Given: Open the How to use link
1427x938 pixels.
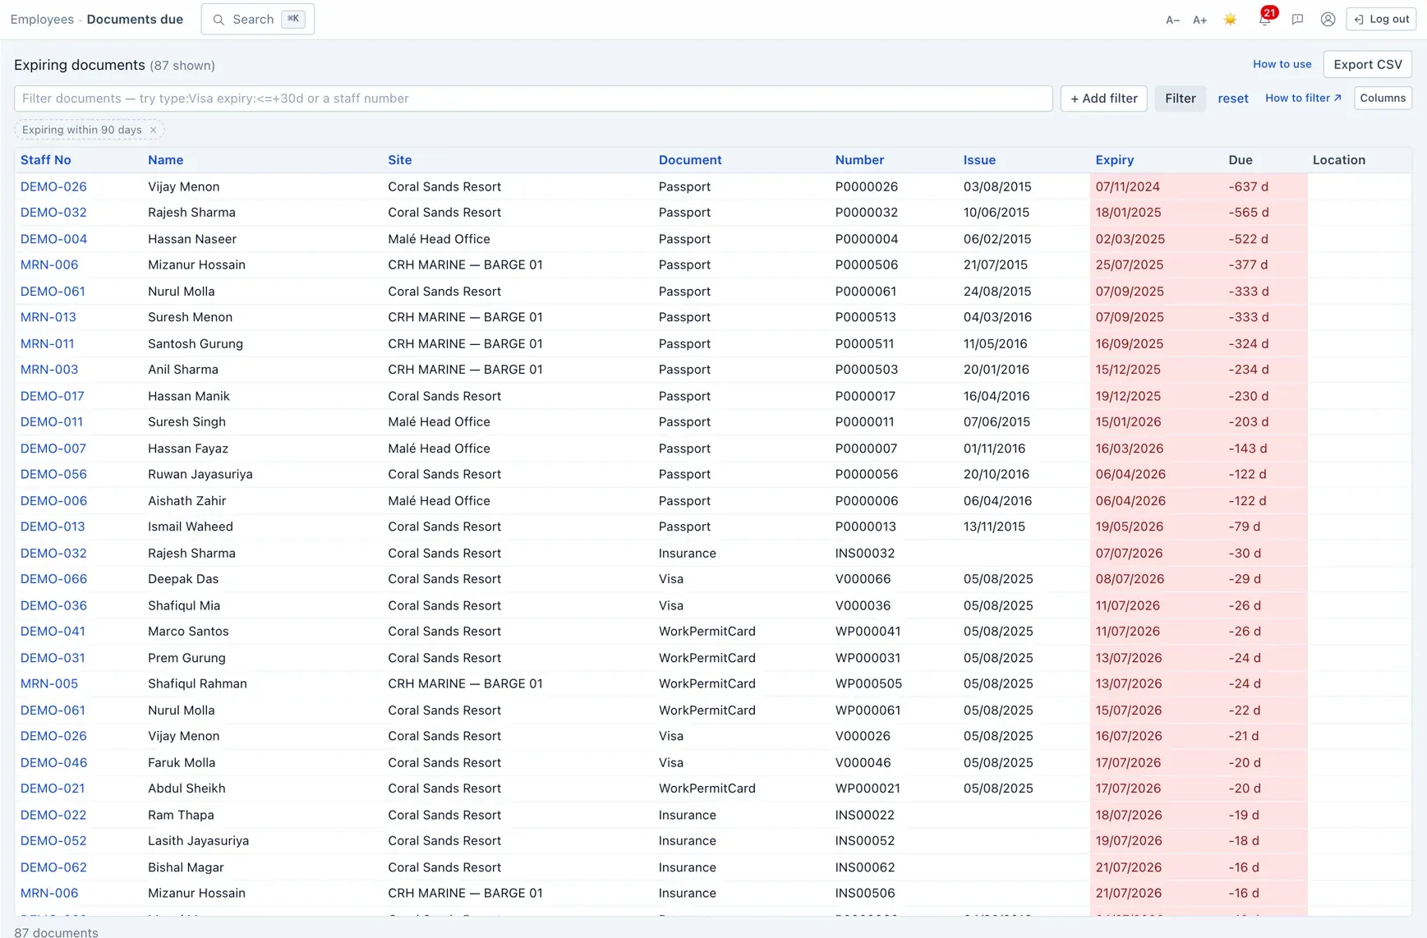Looking at the screenshot, I should (x=1282, y=64).
